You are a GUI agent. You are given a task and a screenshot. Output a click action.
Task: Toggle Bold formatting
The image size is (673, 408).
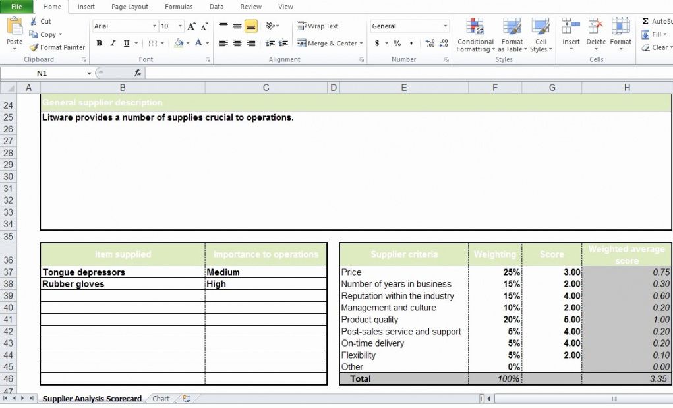pyautogui.click(x=99, y=43)
